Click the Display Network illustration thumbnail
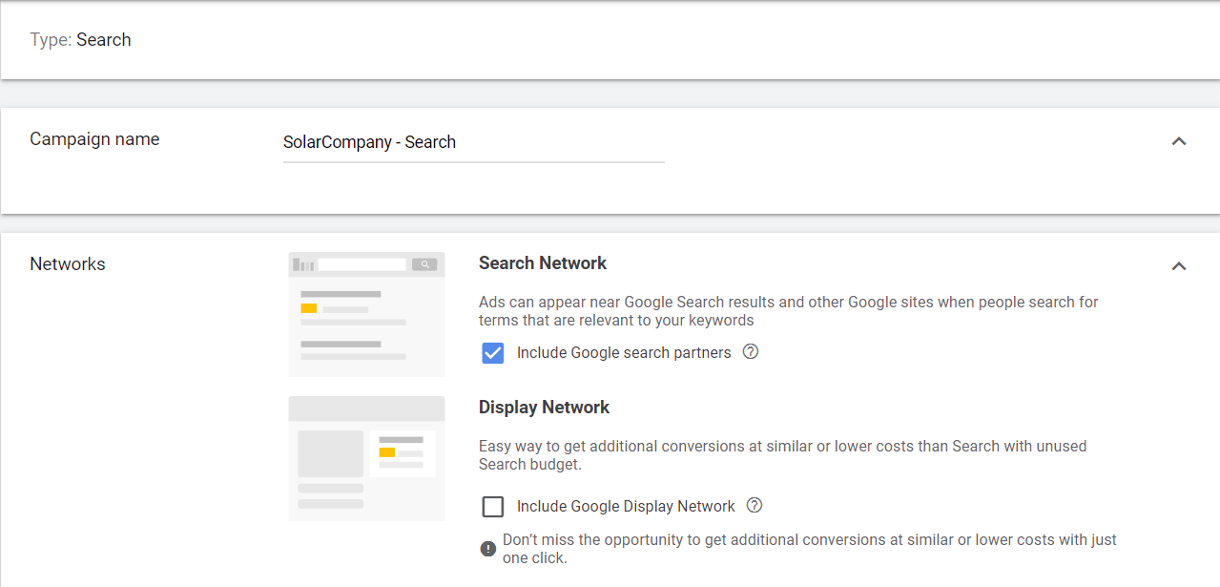Image resolution: width=1220 pixels, height=587 pixels. (366, 458)
